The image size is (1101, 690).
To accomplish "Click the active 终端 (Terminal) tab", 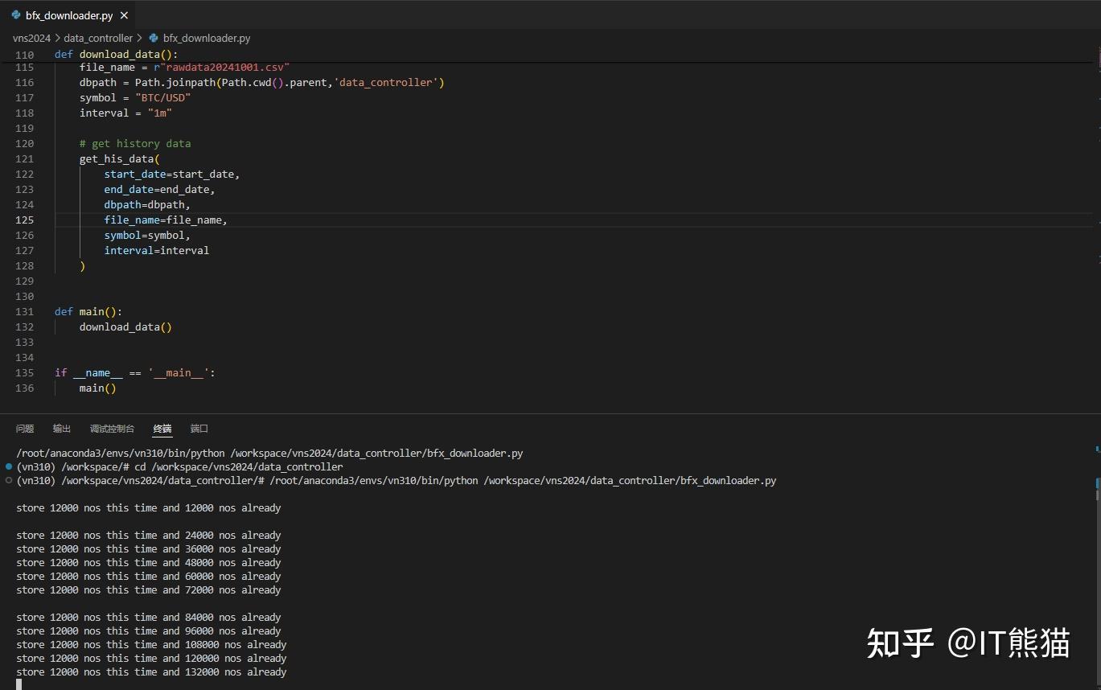I will point(162,428).
